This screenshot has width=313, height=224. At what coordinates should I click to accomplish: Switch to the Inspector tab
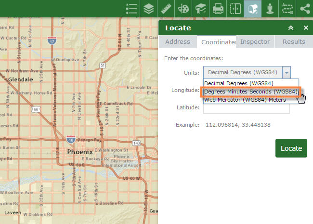click(x=255, y=42)
